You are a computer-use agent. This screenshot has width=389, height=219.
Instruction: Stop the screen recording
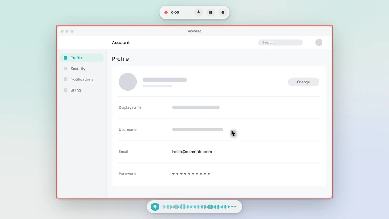(223, 12)
